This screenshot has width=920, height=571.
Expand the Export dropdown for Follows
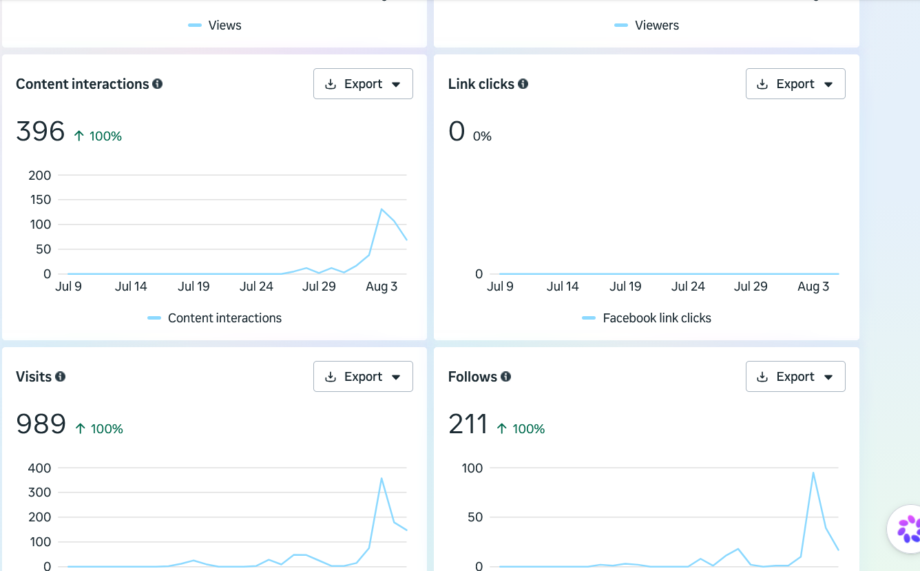pyautogui.click(x=795, y=377)
